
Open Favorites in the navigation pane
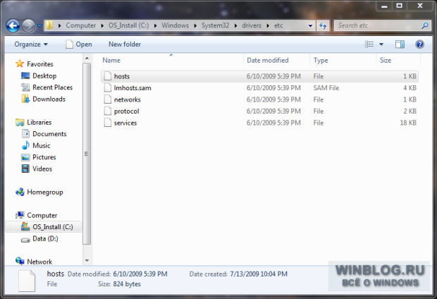point(35,64)
